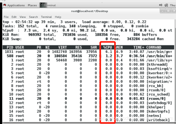Screen dimensions: 176x124
Task: Click the /usr/bin/gn+ command entry
Action: point(159,52)
